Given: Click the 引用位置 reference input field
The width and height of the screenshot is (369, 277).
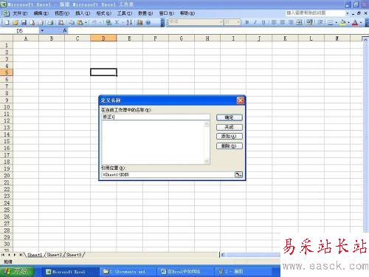Looking at the screenshot, I should click(x=168, y=174).
